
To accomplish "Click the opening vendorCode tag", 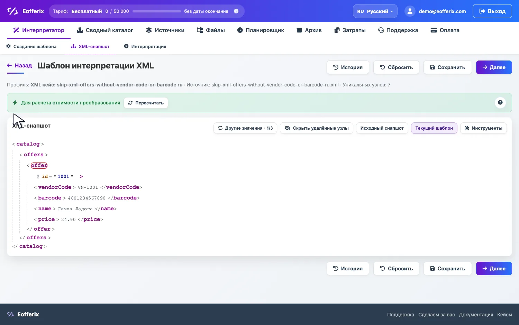I will tap(55, 187).
